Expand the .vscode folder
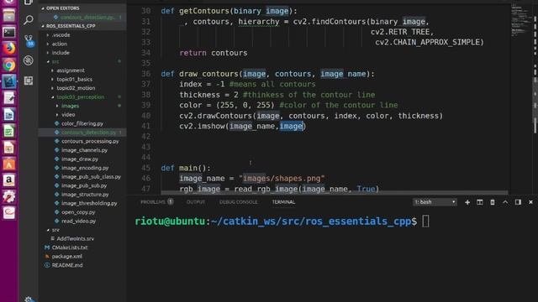The width and height of the screenshot is (538, 302). (61, 35)
